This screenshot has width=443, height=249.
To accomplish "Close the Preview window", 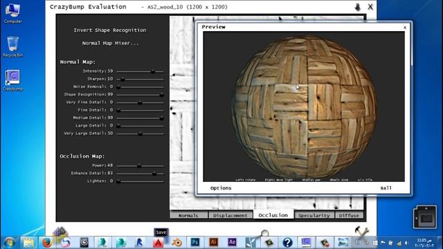I will (404, 28).
